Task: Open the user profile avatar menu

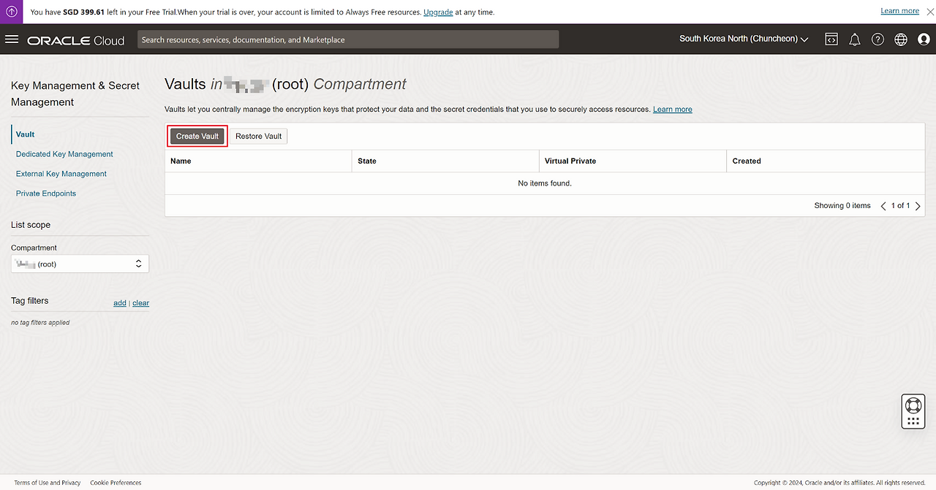Action: (x=924, y=39)
